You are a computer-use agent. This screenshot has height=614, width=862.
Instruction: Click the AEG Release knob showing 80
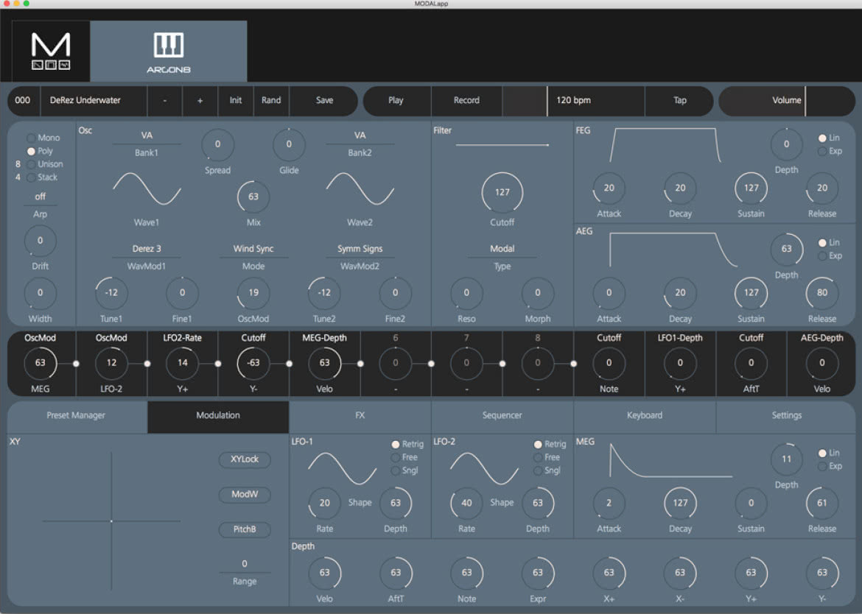click(822, 293)
